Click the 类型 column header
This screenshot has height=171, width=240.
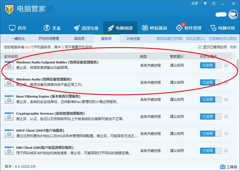pos(143,57)
